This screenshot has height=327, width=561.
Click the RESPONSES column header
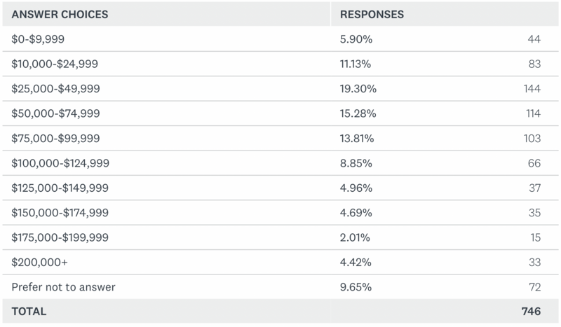372,13
